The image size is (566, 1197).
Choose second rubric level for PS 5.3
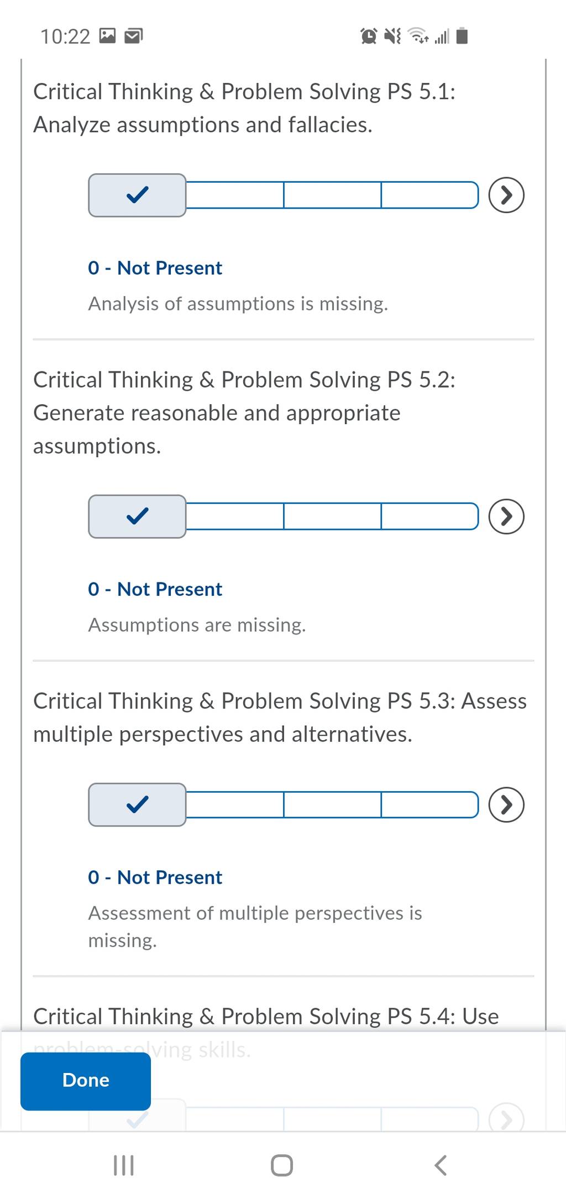[235, 804]
